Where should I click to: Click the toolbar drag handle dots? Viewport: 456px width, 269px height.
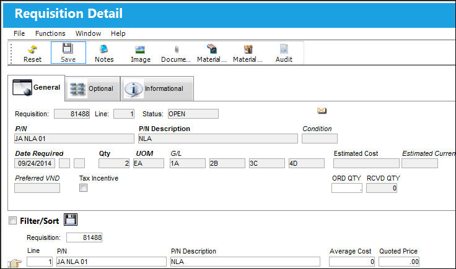coord(11,53)
